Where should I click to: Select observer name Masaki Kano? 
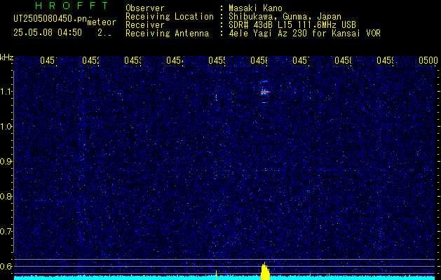[255, 8]
